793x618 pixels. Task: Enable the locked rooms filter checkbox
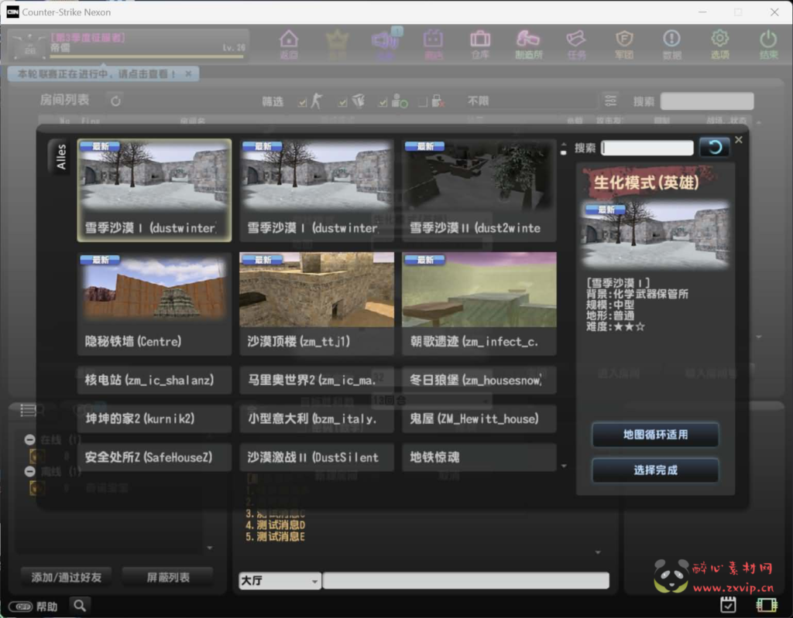(423, 103)
